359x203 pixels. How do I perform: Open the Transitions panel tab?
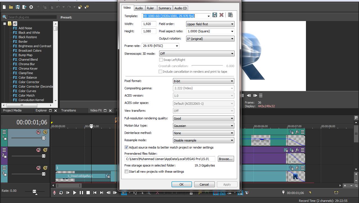(x=69, y=110)
